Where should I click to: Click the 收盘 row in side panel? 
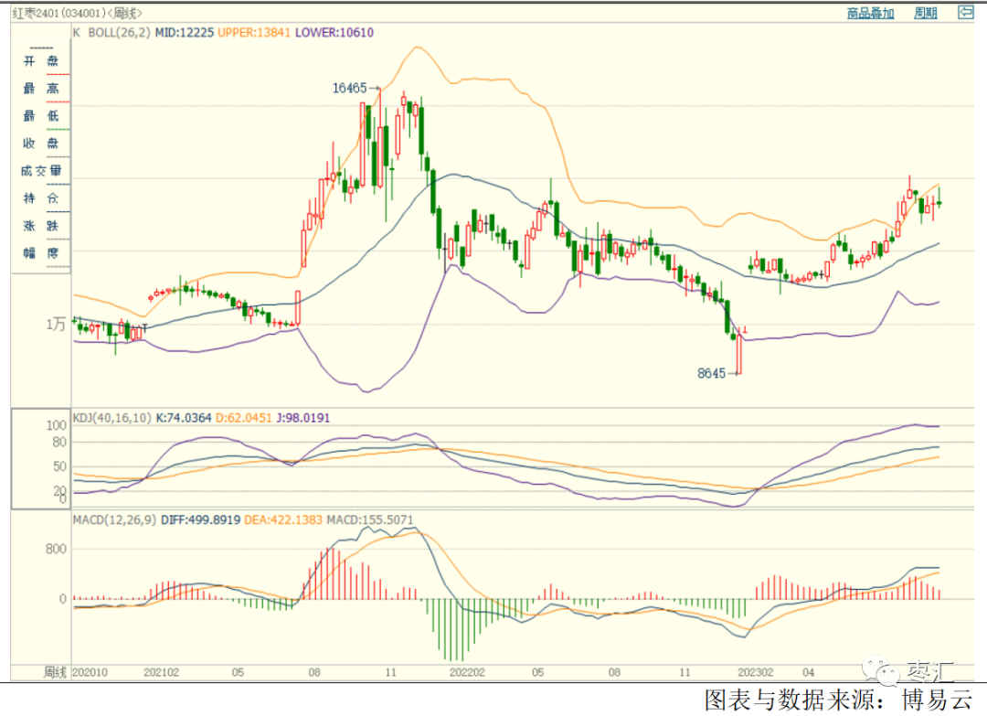click(x=41, y=144)
